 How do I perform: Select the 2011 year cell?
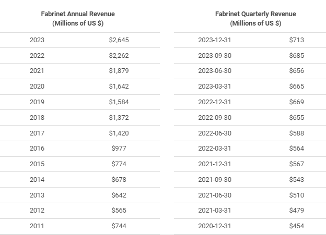coord(37,226)
